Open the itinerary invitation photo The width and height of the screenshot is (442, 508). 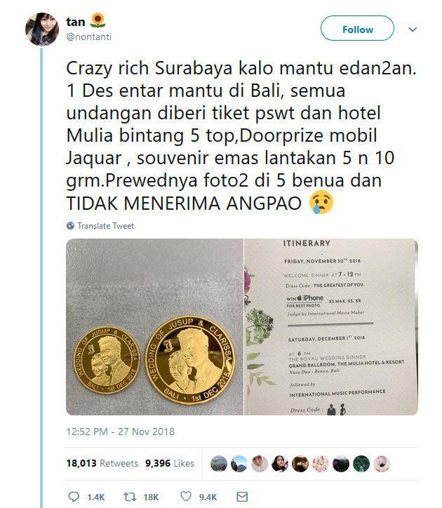[331, 327]
